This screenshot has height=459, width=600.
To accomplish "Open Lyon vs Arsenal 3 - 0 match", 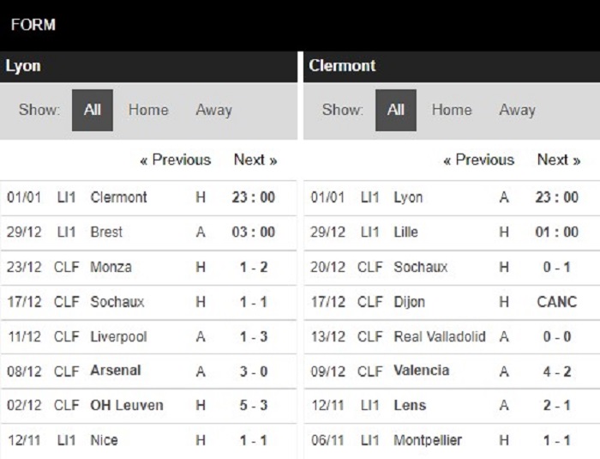I will click(253, 371).
